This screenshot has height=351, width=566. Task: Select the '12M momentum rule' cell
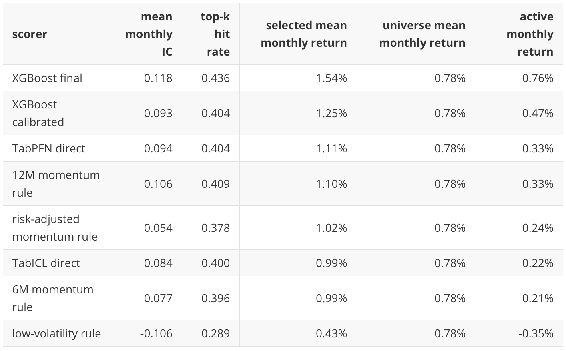tap(56, 184)
